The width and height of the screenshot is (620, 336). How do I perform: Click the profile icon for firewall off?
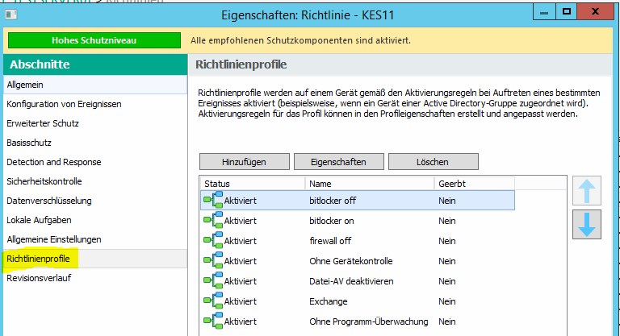pos(213,240)
